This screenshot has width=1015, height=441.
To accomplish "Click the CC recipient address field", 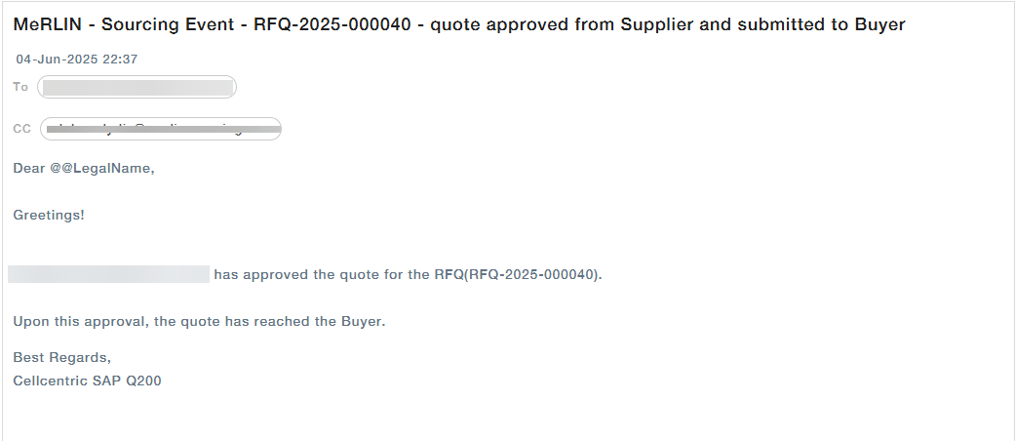I will pyautogui.click(x=161, y=129).
